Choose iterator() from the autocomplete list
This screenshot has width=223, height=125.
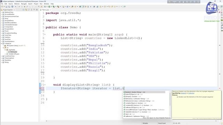point(144,92)
